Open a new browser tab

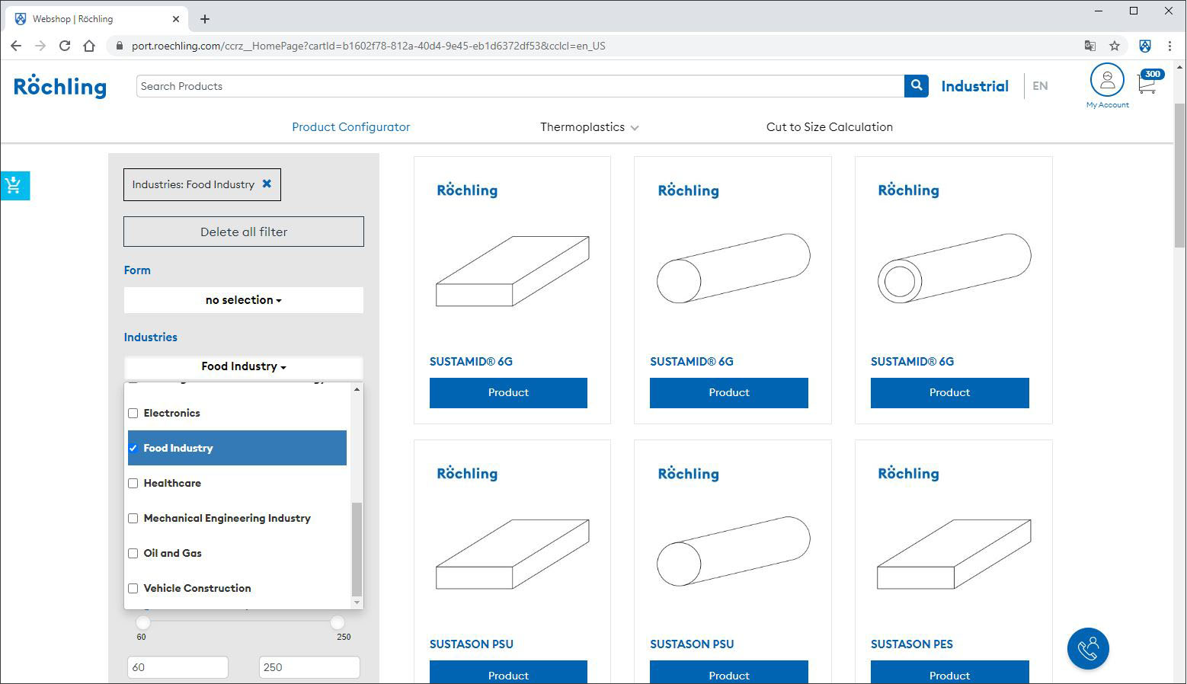205,19
